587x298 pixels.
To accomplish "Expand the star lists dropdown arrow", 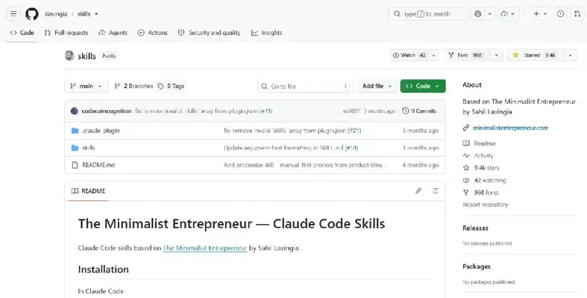I will [x=570, y=55].
